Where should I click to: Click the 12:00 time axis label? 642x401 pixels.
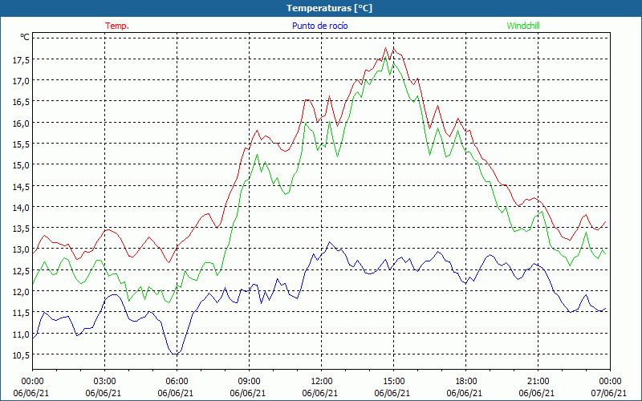322,382
